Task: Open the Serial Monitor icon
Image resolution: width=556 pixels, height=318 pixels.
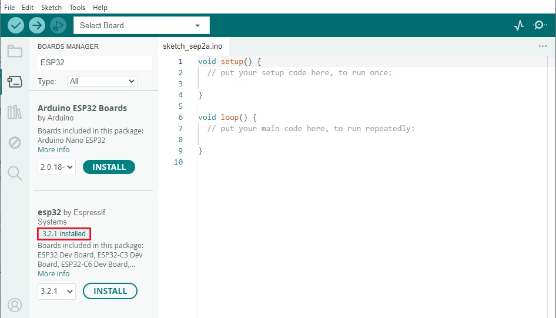Action: pos(540,25)
